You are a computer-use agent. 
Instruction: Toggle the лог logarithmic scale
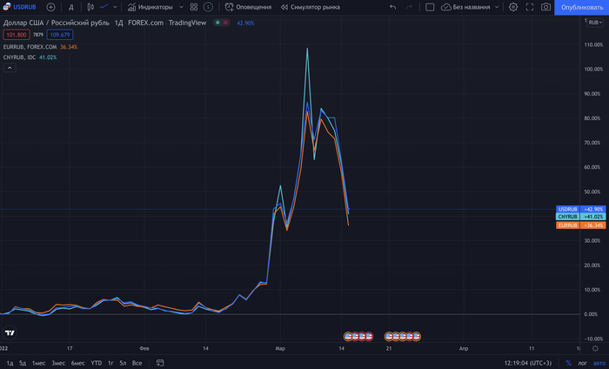(x=582, y=363)
